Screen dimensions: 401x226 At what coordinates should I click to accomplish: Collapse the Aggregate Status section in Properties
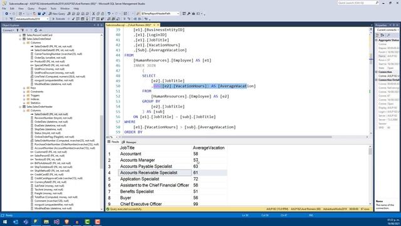pyautogui.click(x=377, y=40)
